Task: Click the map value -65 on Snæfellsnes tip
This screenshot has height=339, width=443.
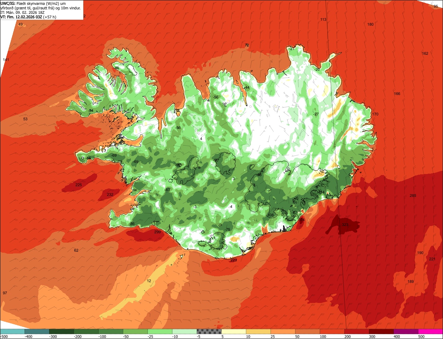Action: pyautogui.click(x=89, y=158)
